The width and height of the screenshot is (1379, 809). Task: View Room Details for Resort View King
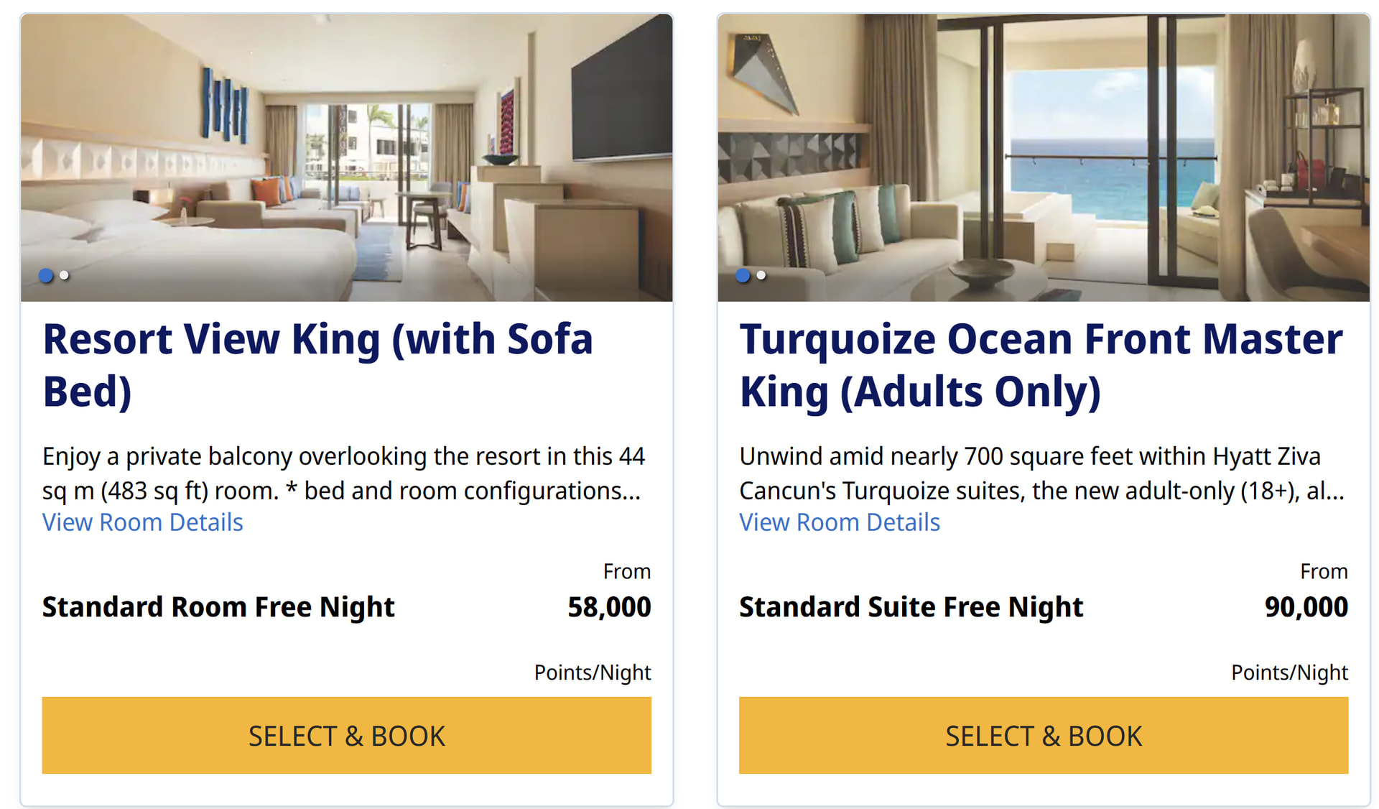142,522
